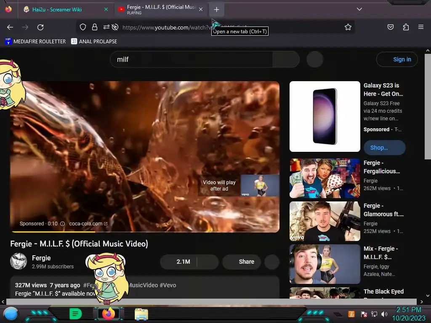Image resolution: width=431 pixels, height=323 pixels.
Task: Click the Share button
Action: pos(242,262)
